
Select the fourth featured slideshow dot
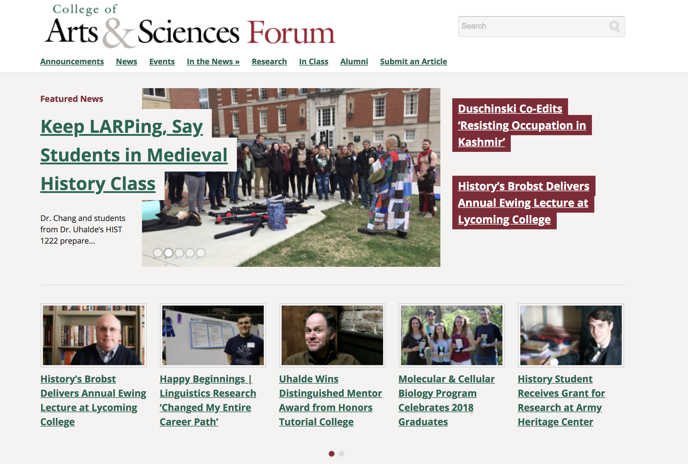[x=190, y=253]
